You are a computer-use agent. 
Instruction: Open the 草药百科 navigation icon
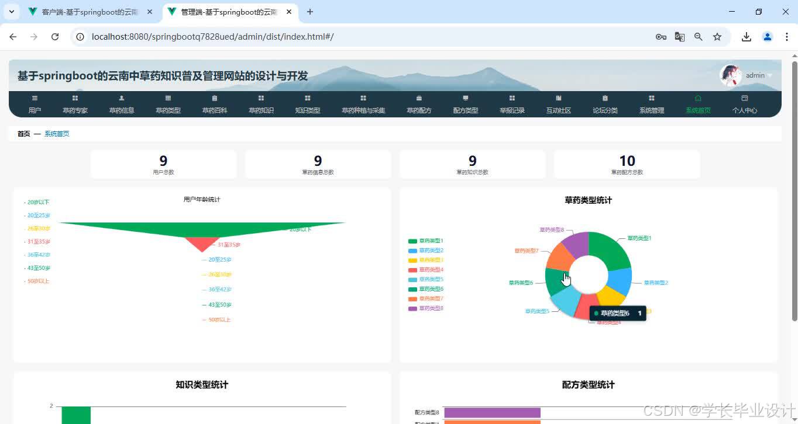[215, 98]
